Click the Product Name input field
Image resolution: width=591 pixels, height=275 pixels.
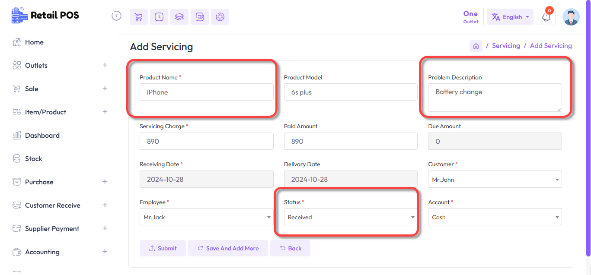coord(206,92)
